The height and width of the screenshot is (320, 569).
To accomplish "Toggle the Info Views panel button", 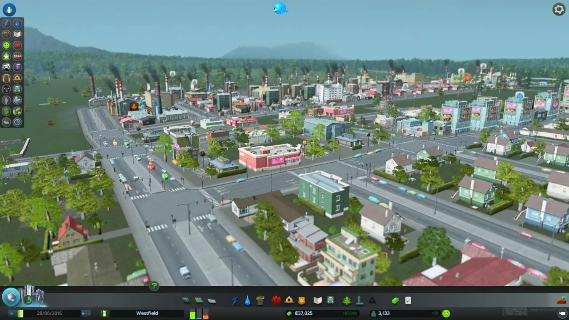I will [x=9, y=9].
